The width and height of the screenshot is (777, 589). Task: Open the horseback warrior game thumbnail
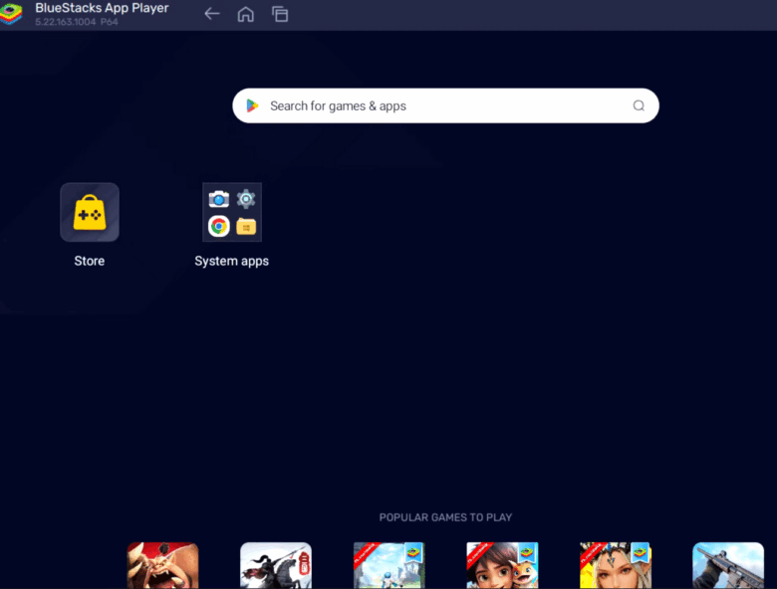tap(276, 565)
